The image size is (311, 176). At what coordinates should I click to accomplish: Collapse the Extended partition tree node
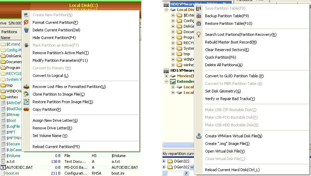(167, 82)
